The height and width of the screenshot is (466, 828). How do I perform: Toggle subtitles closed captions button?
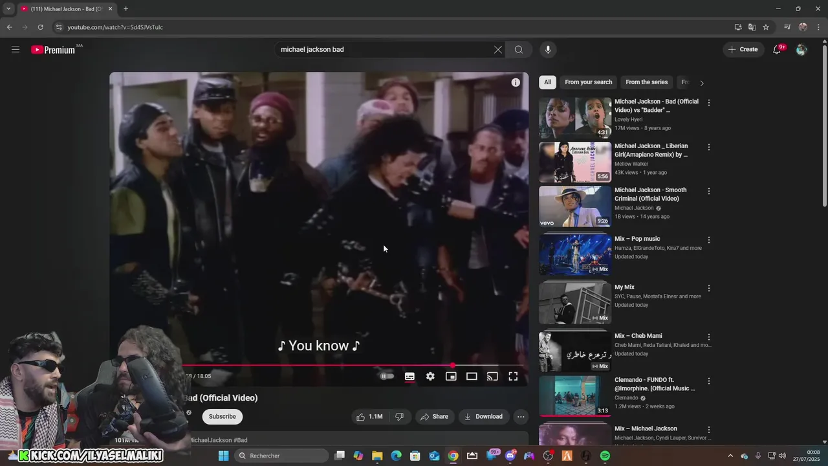click(409, 376)
